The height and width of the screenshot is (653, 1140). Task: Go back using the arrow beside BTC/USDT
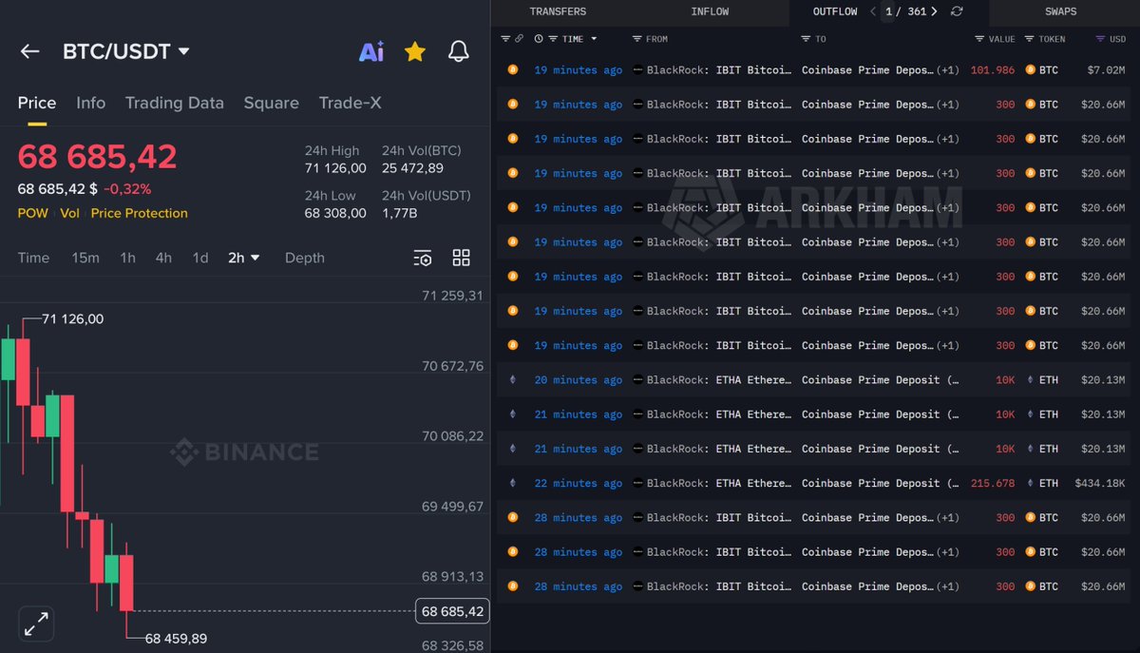pos(29,51)
